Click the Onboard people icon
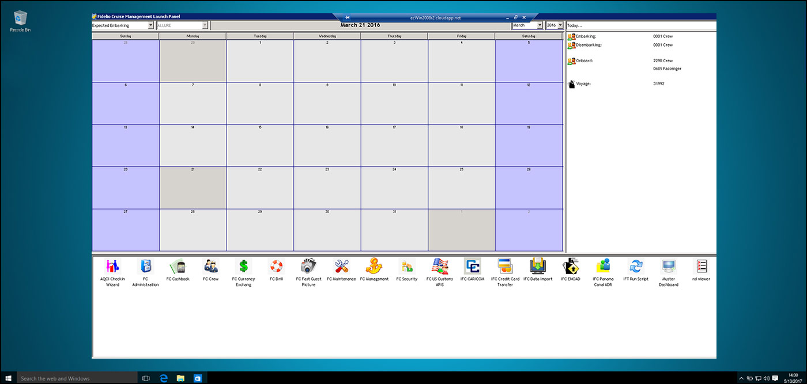 (571, 61)
